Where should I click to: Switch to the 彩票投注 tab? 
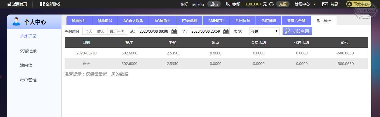(x=79, y=21)
